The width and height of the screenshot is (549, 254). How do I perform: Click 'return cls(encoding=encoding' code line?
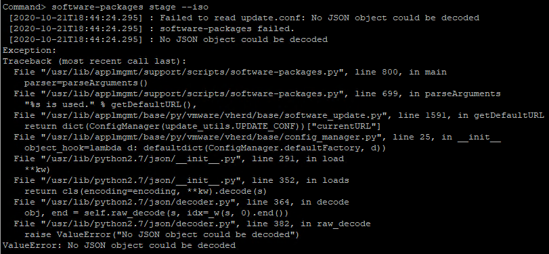[x=146, y=192]
